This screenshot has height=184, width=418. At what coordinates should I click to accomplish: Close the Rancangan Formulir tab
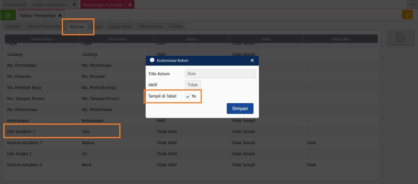[130, 5]
